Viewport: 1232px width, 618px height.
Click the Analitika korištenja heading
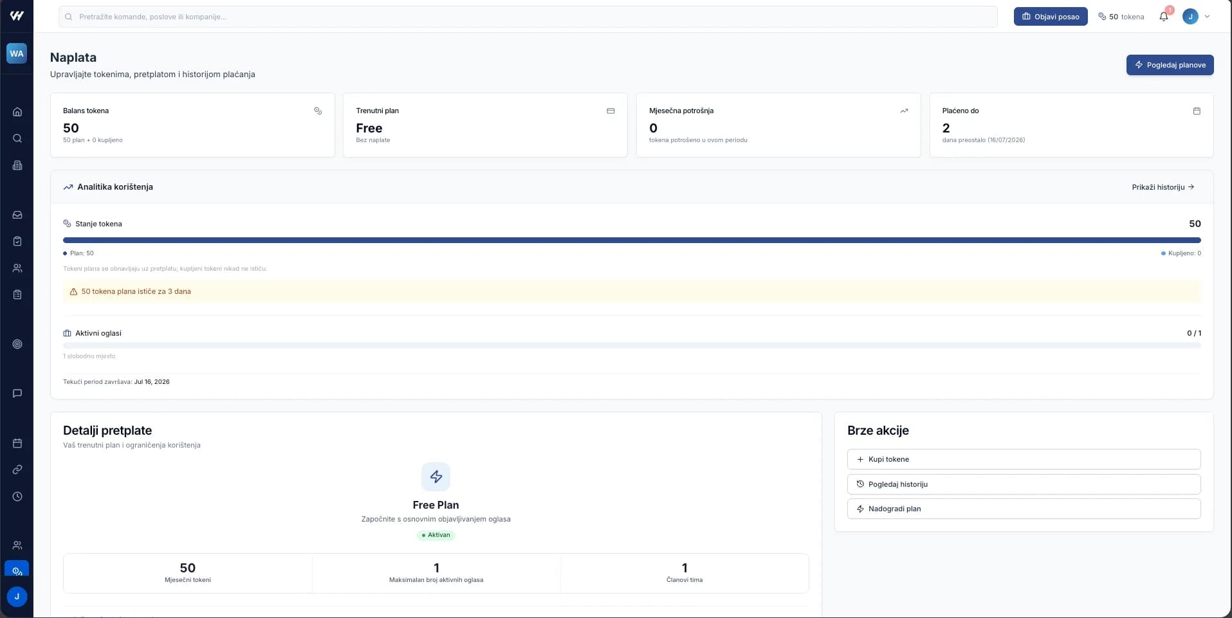pyautogui.click(x=115, y=187)
